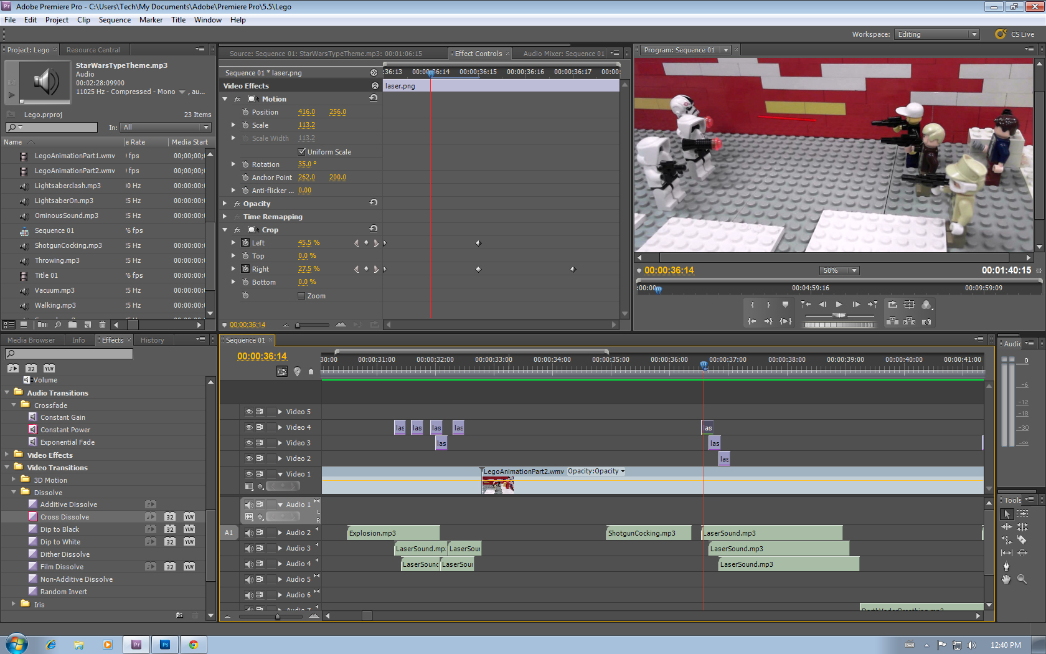Viewport: 1046px width, 654px height.
Task: Toggle the Uniform Scale checkbox
Action: 302,151
